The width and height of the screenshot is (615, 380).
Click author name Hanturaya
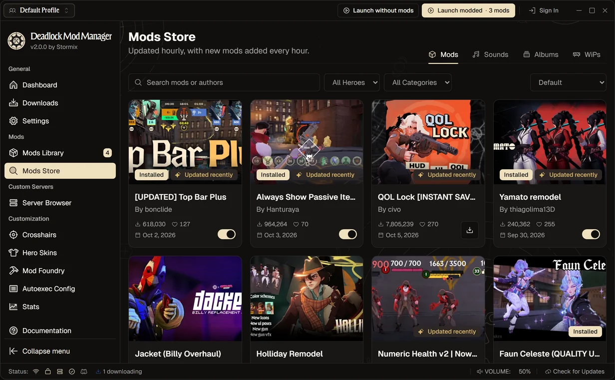point(283,209)
